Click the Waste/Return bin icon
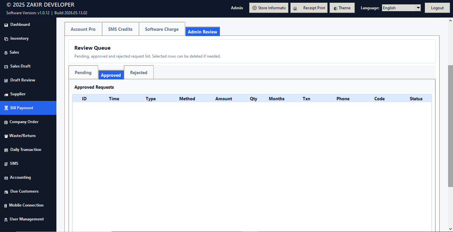The image size is (453, 232). (x=6, y=136)
